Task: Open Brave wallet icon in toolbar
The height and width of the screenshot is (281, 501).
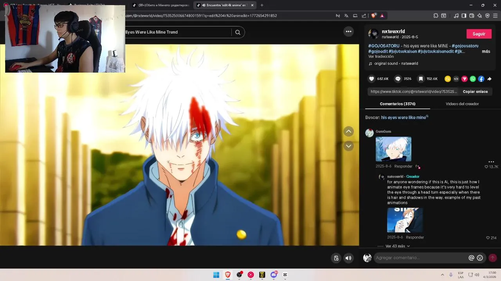Action: pyautogui.click(x=472, y=16)
